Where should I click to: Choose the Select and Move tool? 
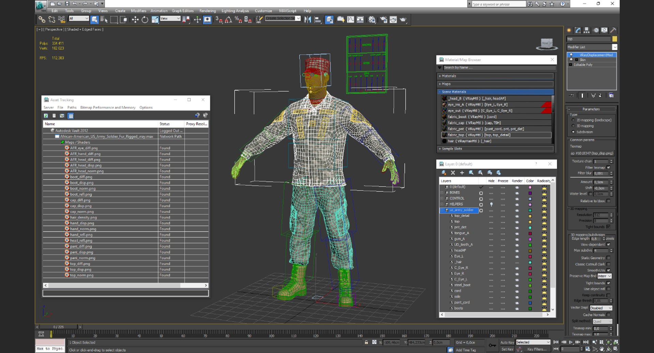[x=135, y=20]
